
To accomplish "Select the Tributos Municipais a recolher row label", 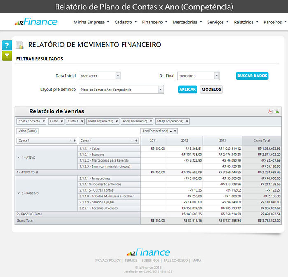I will (109, 196).
